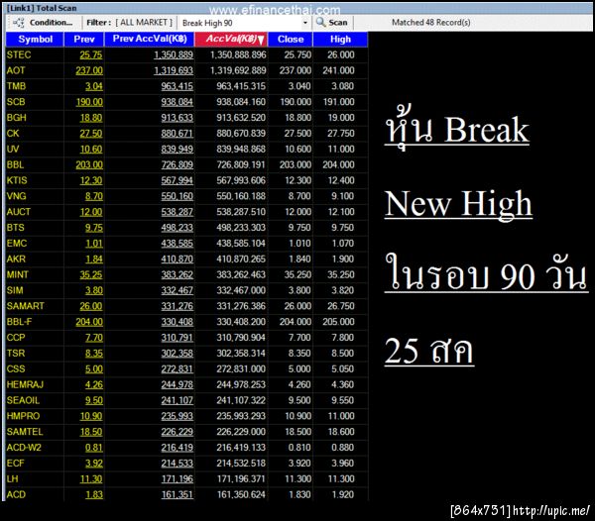Click CK AccVal value 880,670.839
This screenshot has height=521, width=595.
pyautogui.click(x=241, y=134)
